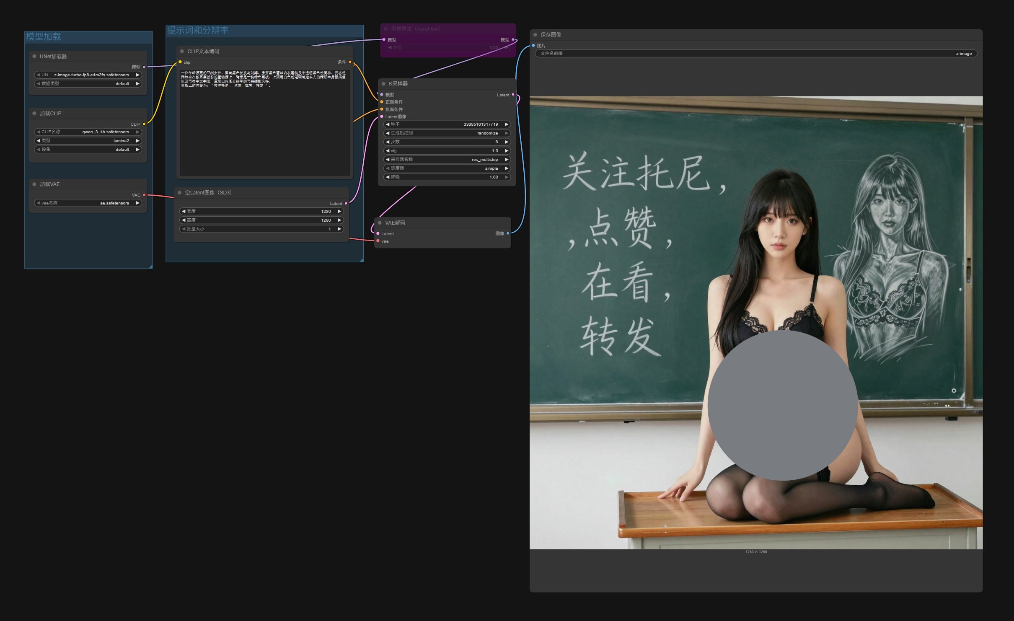Click the right arrow of 种子 seed field
The width and height of the screenshot is (1014, 621).
506,124
